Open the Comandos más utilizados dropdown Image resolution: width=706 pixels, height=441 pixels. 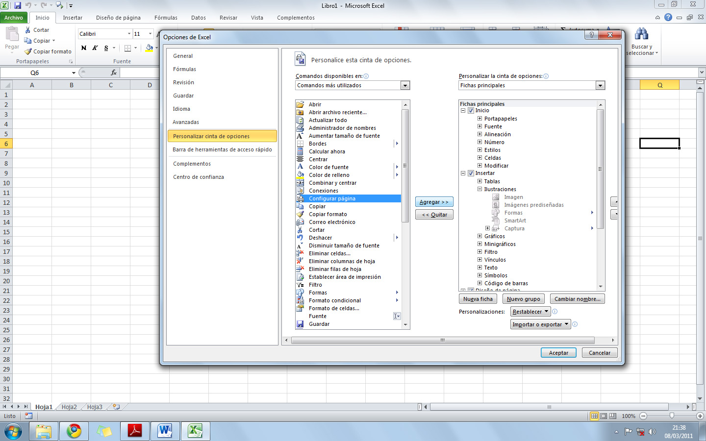(405, 85)
